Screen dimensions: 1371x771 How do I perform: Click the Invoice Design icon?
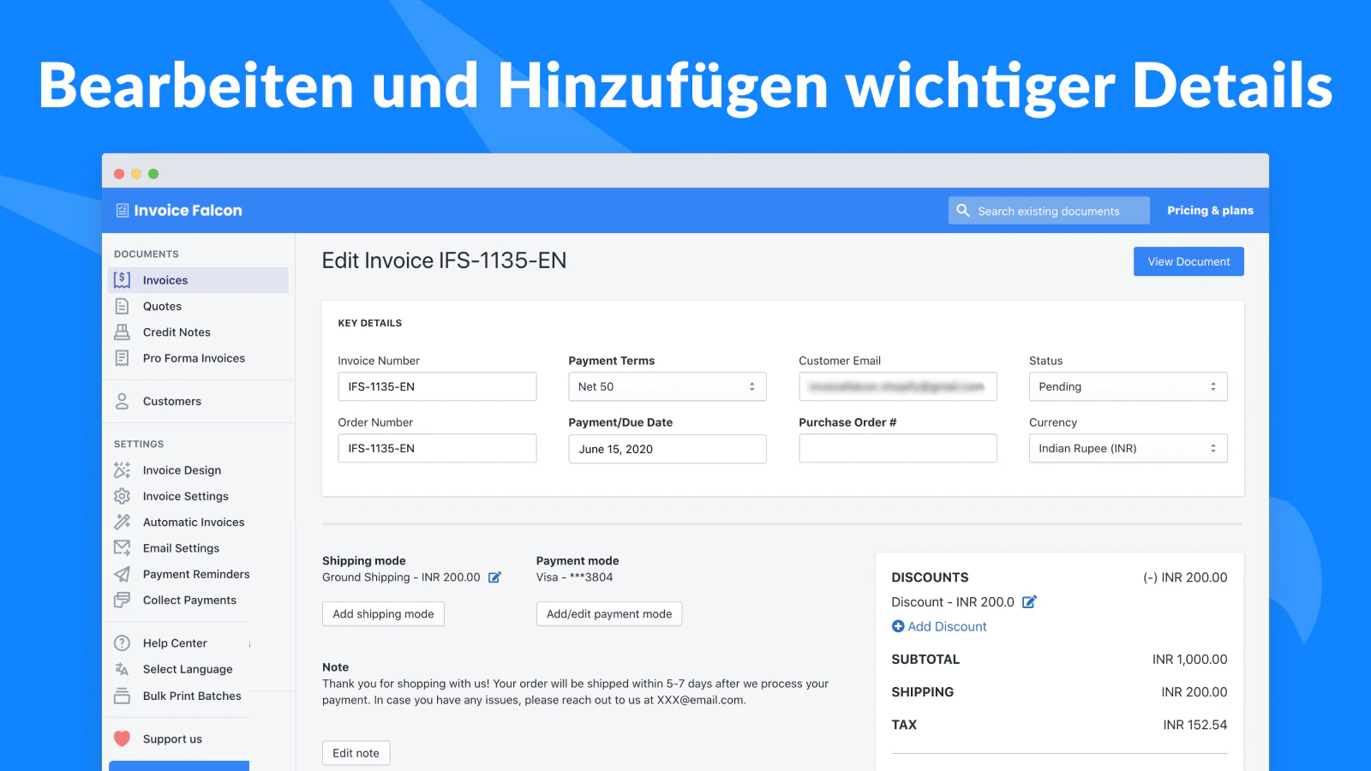coord(122,469)
